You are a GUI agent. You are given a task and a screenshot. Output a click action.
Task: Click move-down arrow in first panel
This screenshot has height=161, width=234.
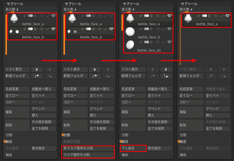tap(50, 69)
